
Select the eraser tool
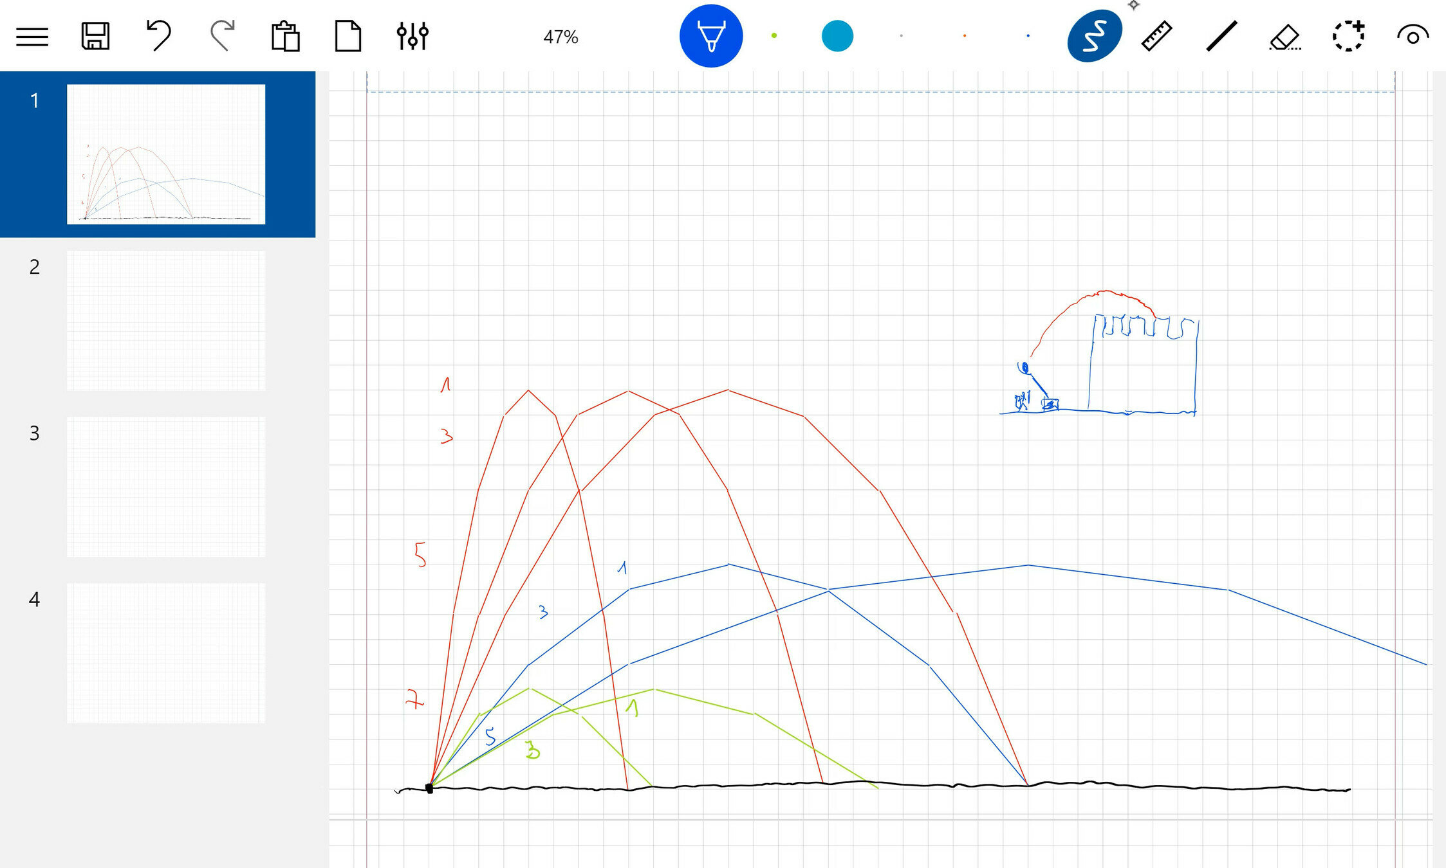coord(1284,37)
